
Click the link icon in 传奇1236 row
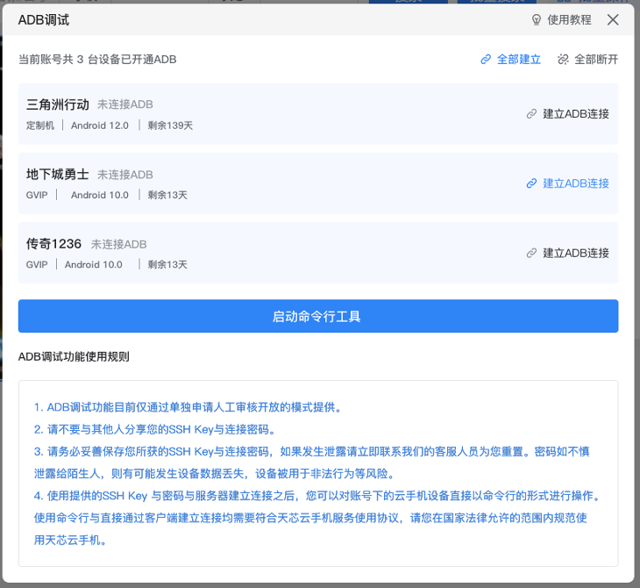coord(531,253)
